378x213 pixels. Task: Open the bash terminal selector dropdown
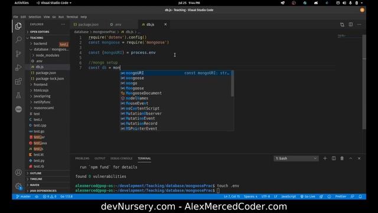tap(296, 159)
